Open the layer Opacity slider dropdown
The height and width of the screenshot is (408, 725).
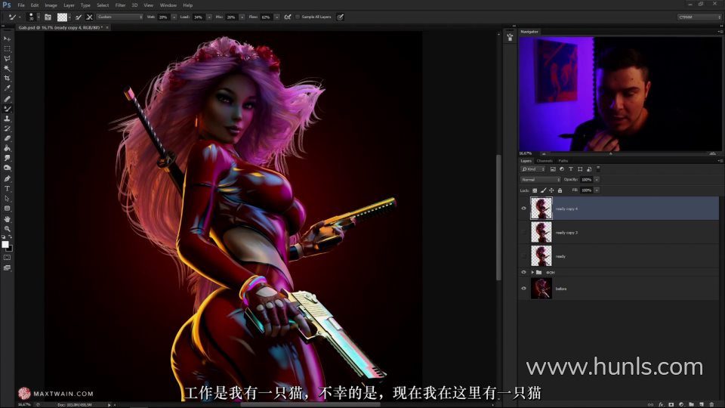coord(597,180)
